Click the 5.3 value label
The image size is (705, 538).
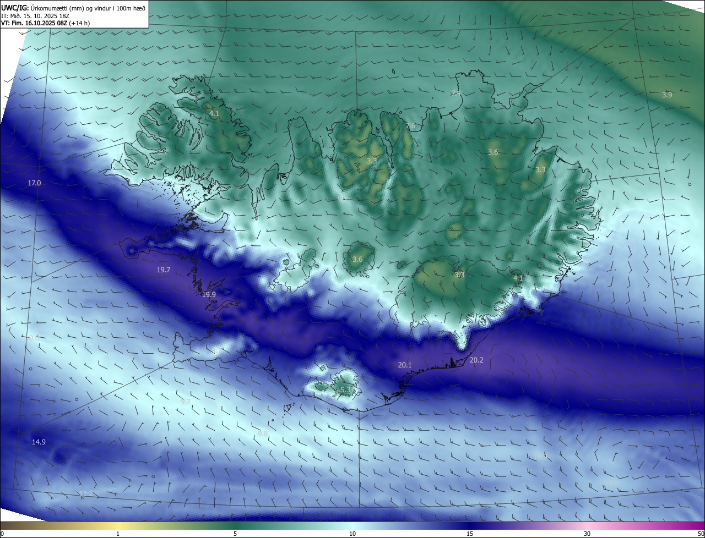(x=345, y=389)
